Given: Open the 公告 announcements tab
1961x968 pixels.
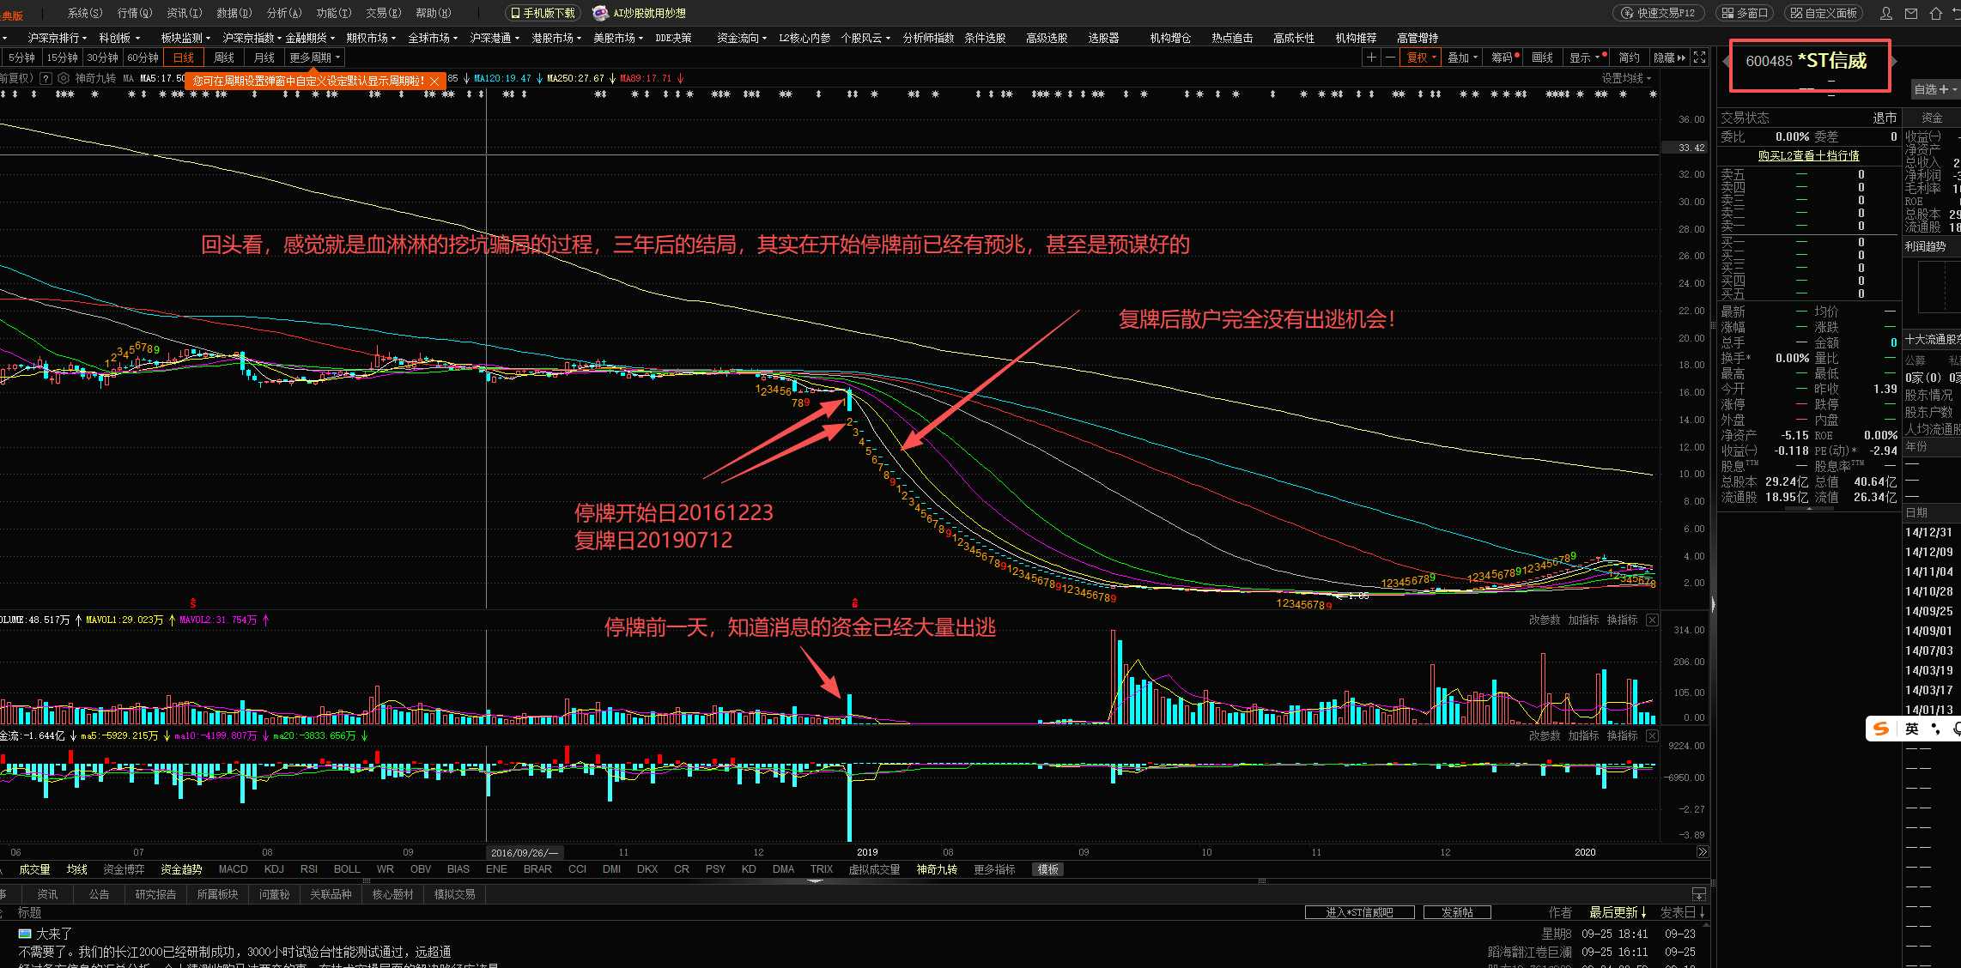Looking at the screenshot, I should pos(99,894).
